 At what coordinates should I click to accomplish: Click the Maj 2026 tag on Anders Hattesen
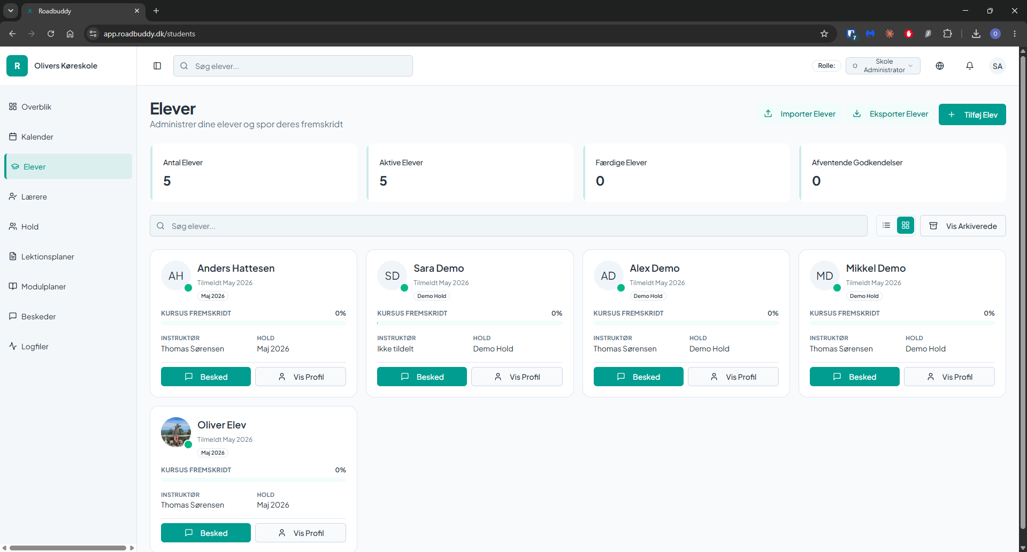pos(213,296)
